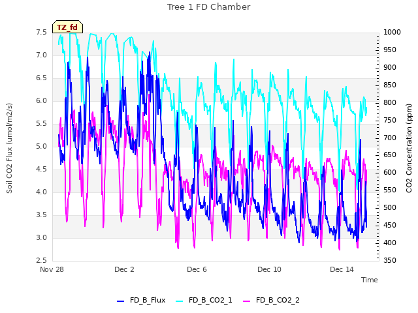Click the 750 right axis tick label
Screen dimensions: 418x313
[390, 120]
